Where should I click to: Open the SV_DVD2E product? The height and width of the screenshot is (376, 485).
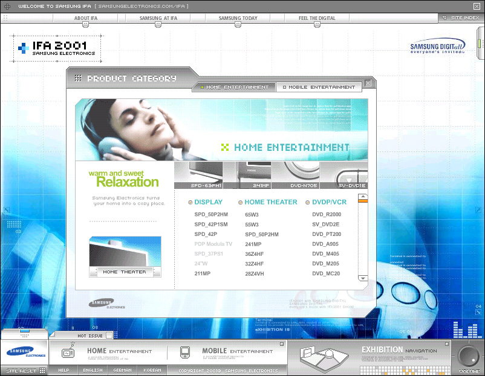tap(325, 225)
